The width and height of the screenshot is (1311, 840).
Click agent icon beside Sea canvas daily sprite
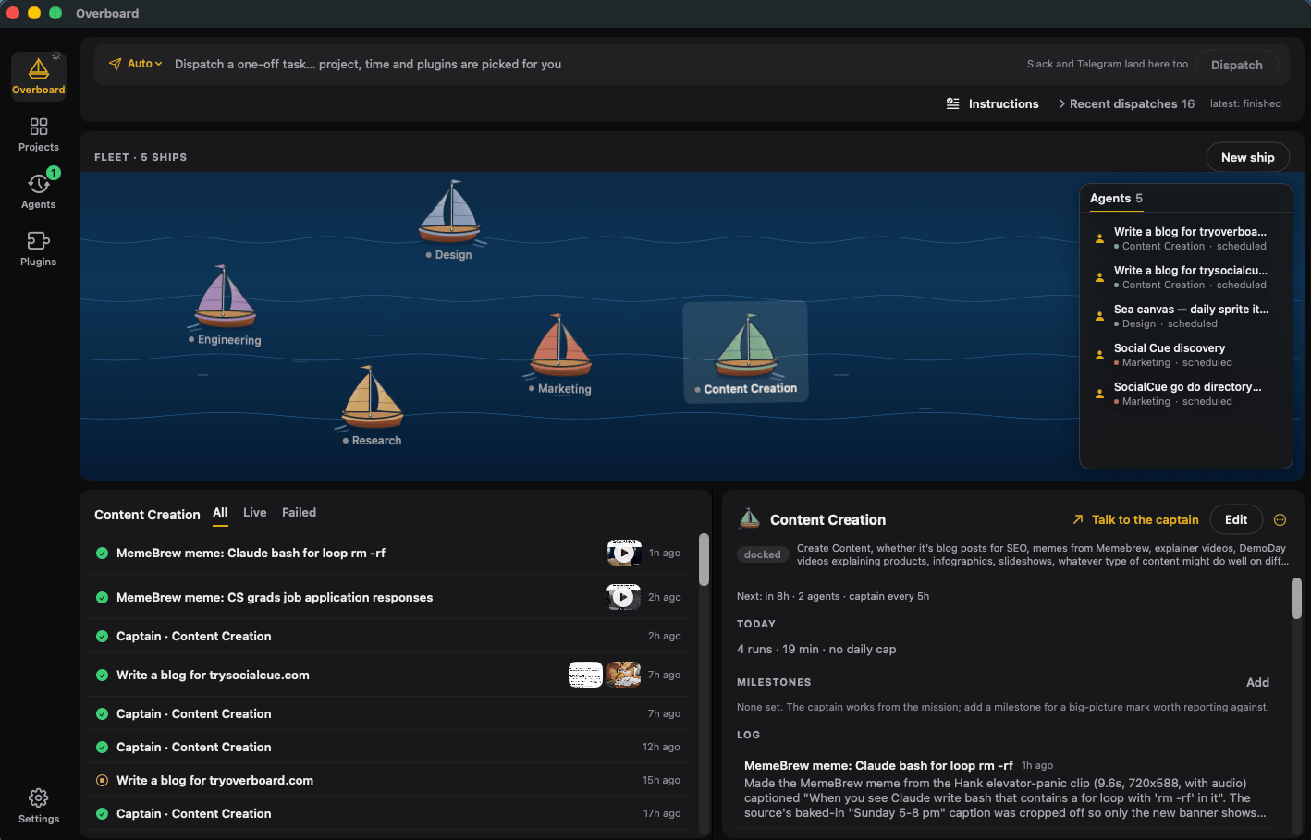pyautogui.click(x=1099, y=316)
